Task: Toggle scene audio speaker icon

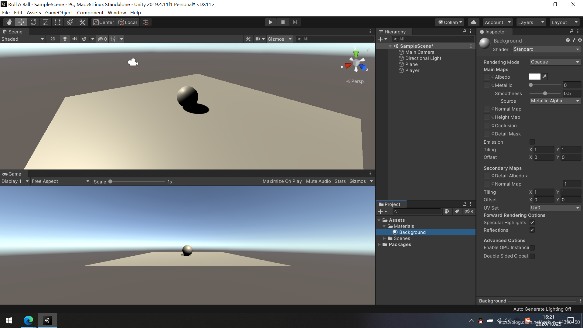Action: tap(74, 39)
